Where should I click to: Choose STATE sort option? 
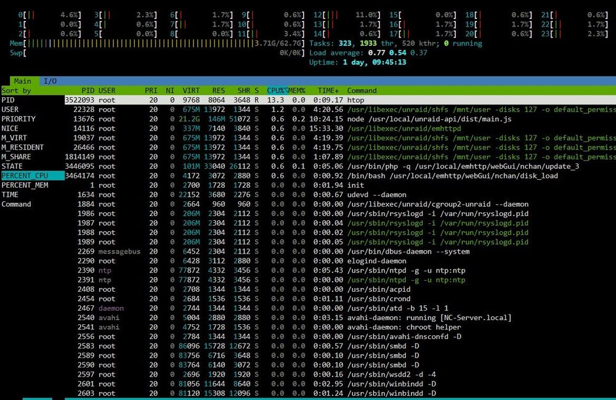pyautogui.click(x=32, y=166)
